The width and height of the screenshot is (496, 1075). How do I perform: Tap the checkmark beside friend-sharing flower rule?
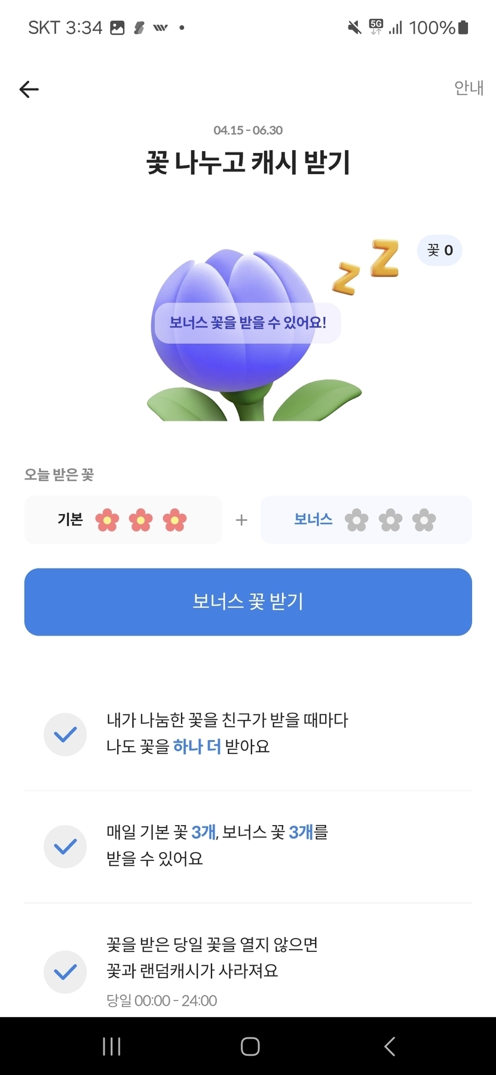[65, 734]
